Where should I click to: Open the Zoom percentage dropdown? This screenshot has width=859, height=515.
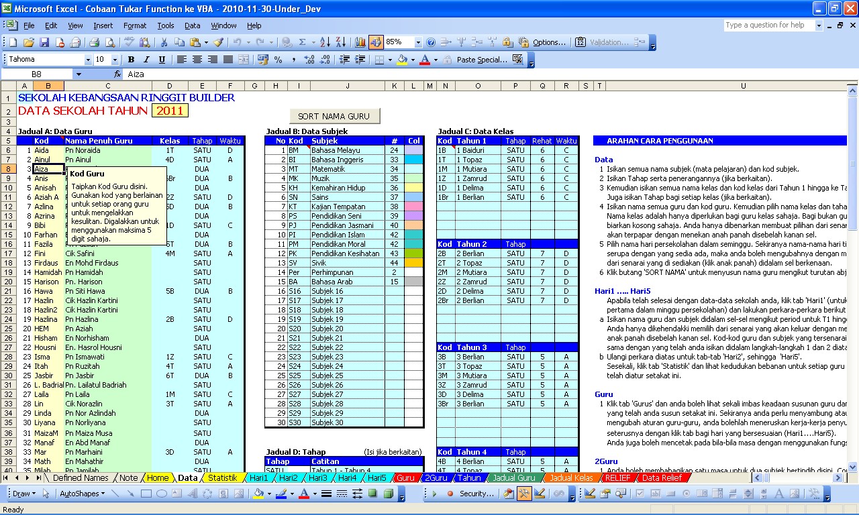point(418,42)
